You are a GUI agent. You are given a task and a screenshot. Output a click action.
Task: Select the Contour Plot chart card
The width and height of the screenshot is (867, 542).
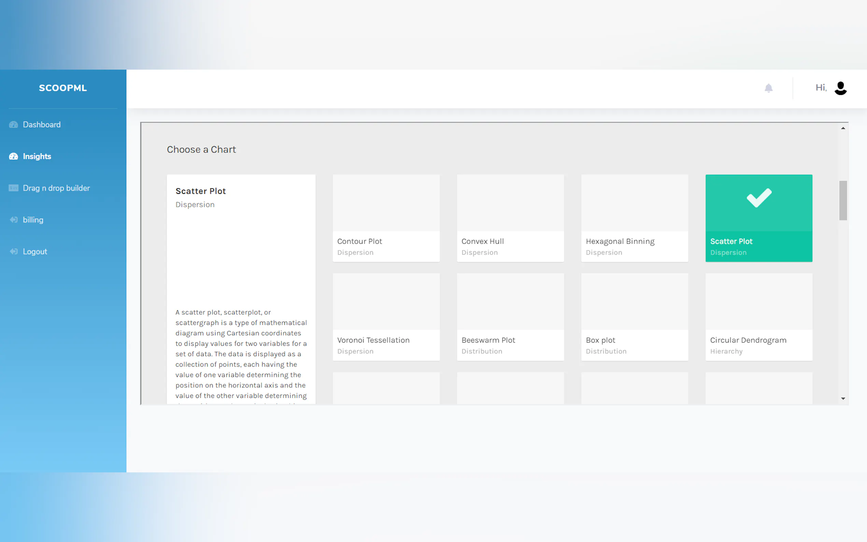pos(386,218)
